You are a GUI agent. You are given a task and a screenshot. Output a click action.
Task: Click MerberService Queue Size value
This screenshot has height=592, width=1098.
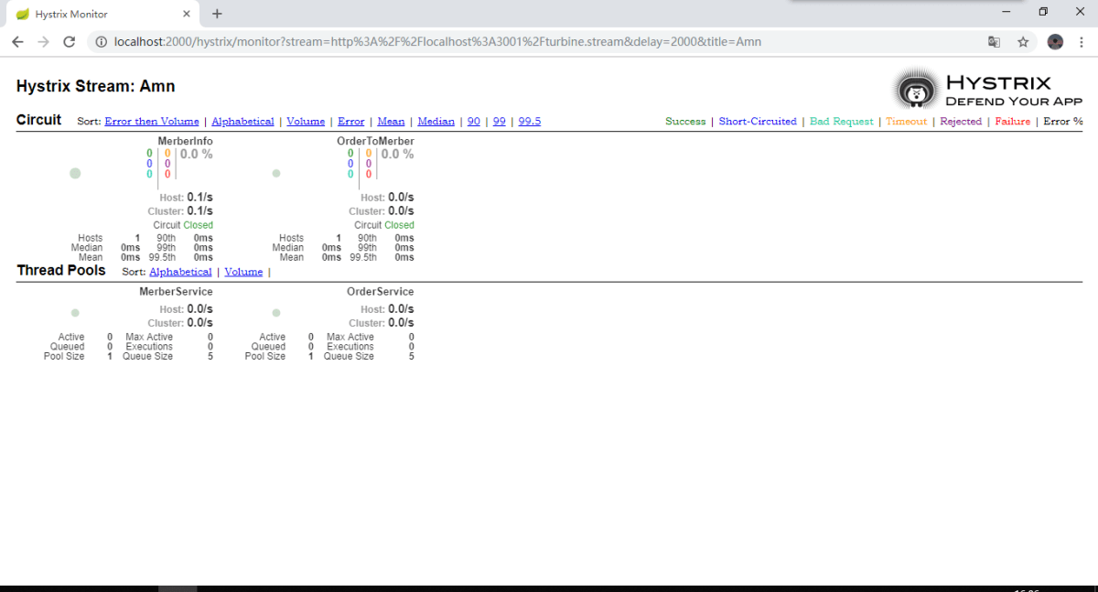(210, 357)
